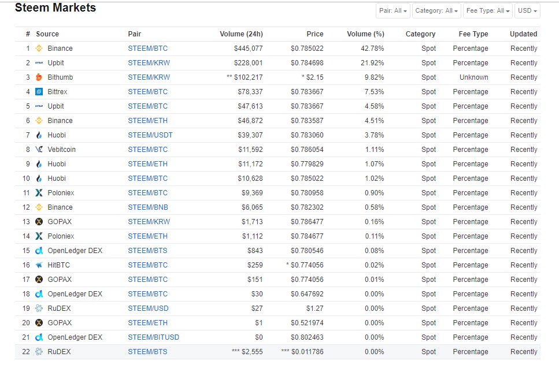Click the $1.27 RuDEX price

pyautogui.click(x=315, y=308)
